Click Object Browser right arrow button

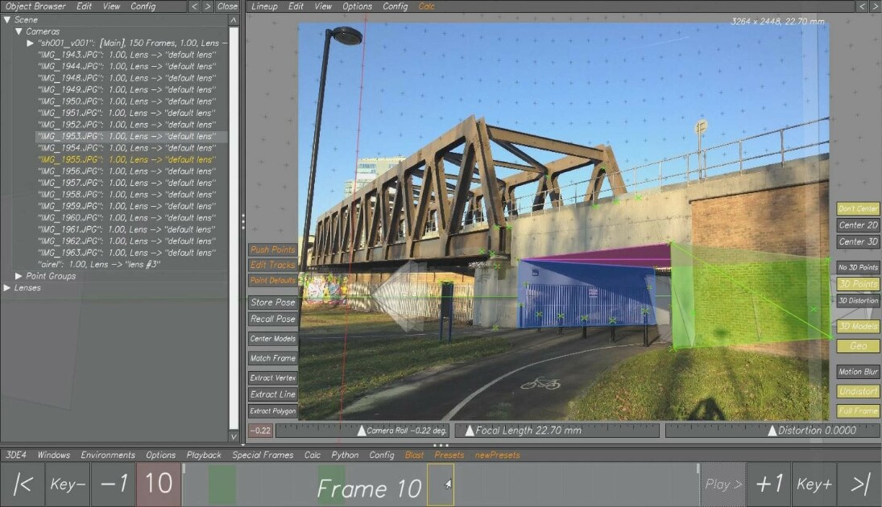(208, 6)
